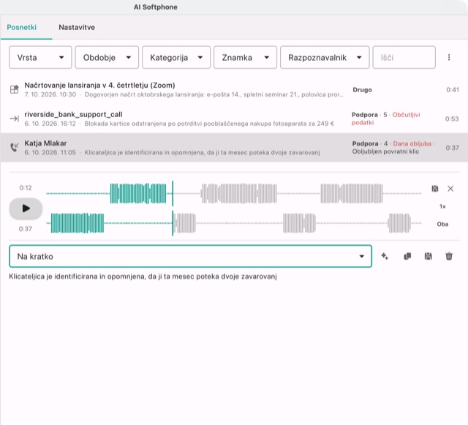Click the 0:12 current time label

tap(26, 187)
